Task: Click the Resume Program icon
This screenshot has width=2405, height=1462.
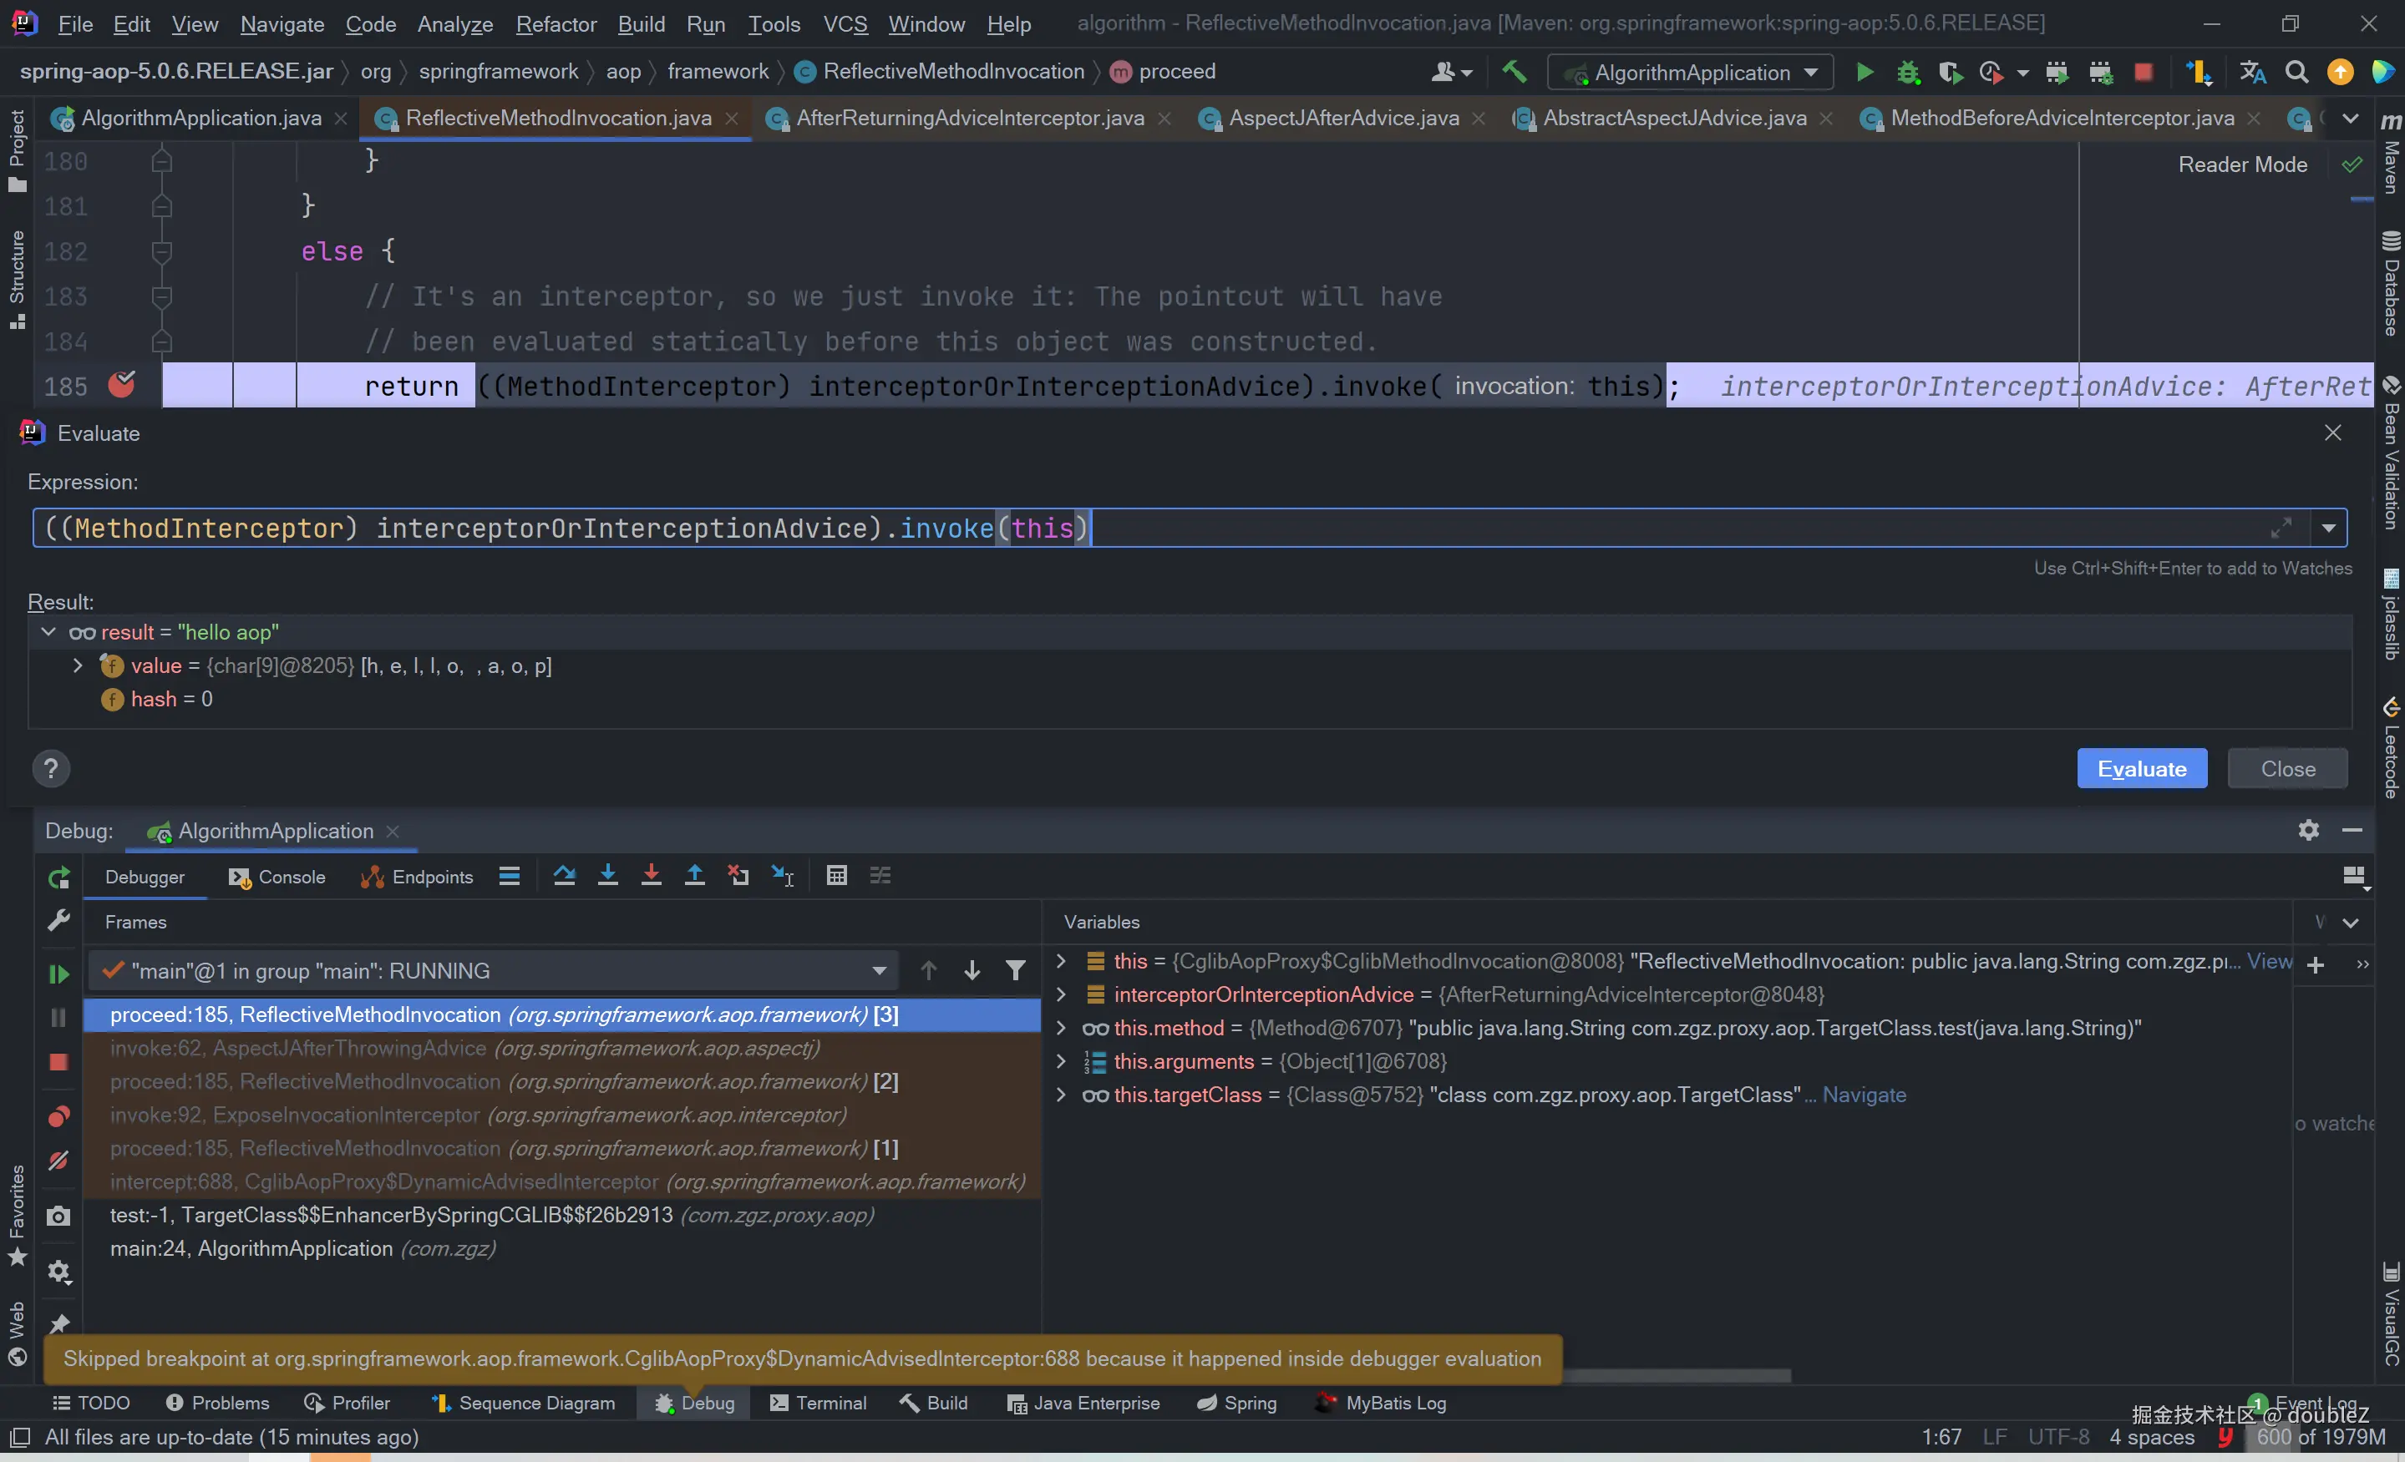Action: coord(58,974)
